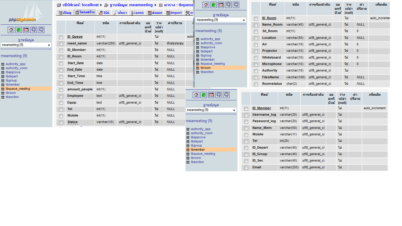The image size is (402, 226).
Task: Open phpMyAdmin documentation icon under the logo
Action: point(34,30)
